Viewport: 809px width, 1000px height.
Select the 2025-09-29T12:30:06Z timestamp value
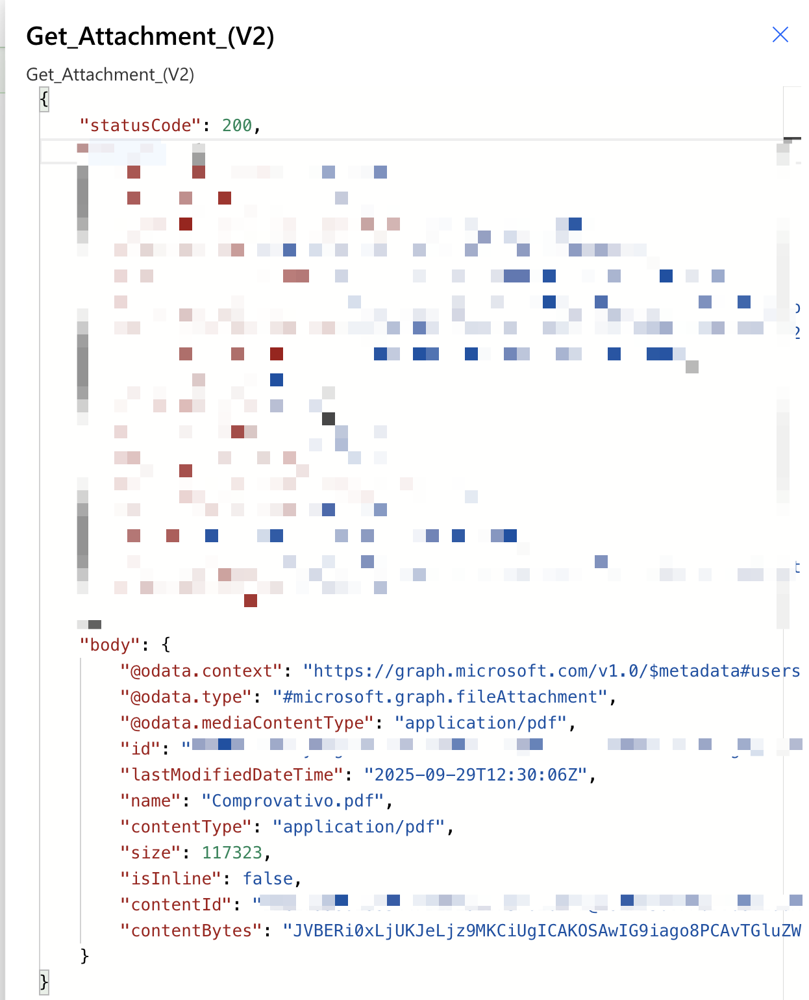[476, 775]
